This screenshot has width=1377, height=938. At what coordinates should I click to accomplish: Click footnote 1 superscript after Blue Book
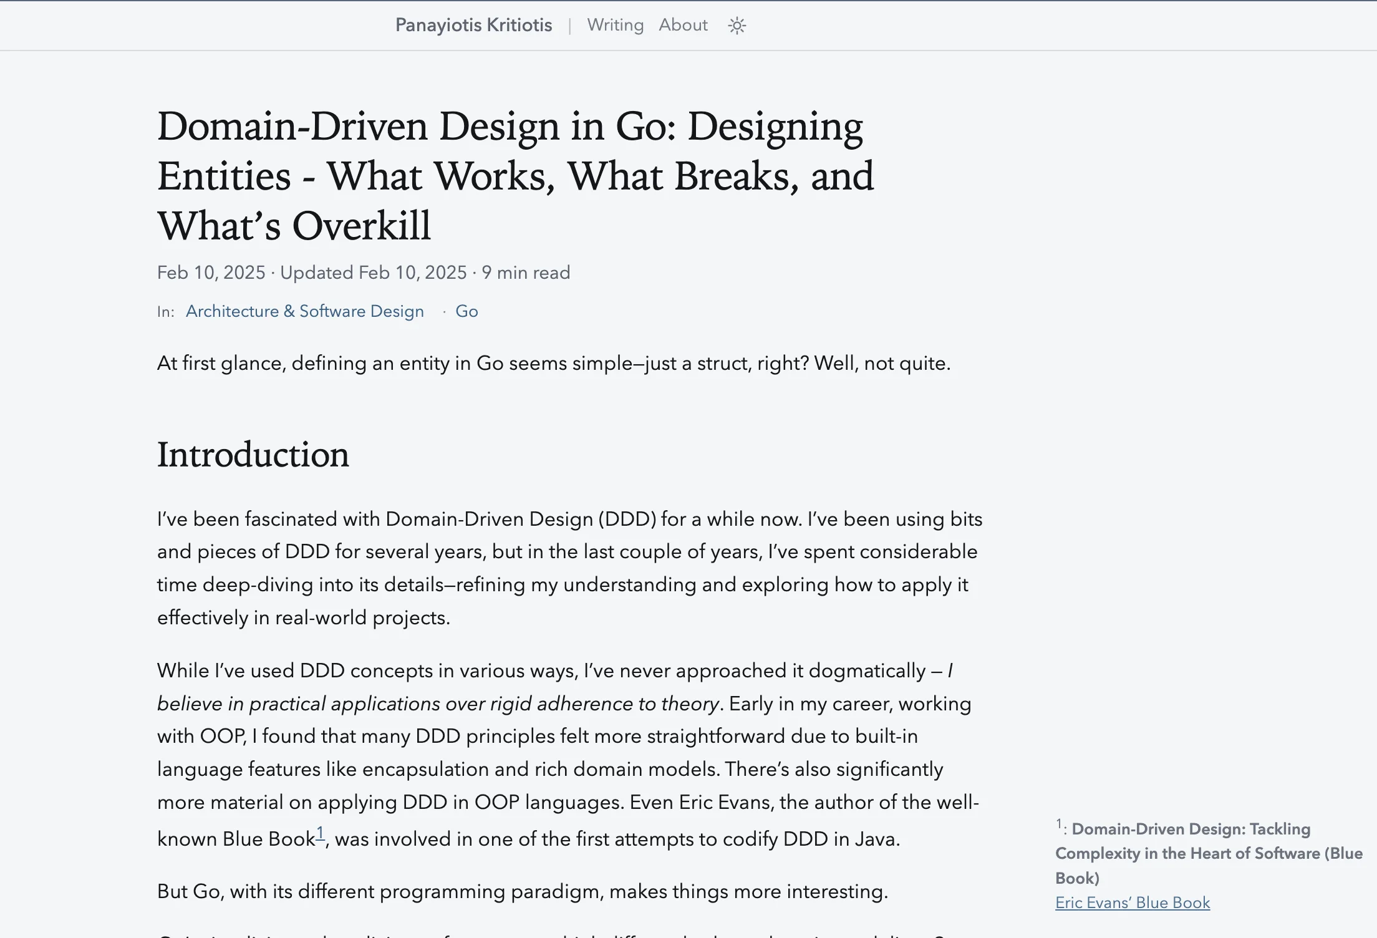pyautogui.click(x=321, y=833)
